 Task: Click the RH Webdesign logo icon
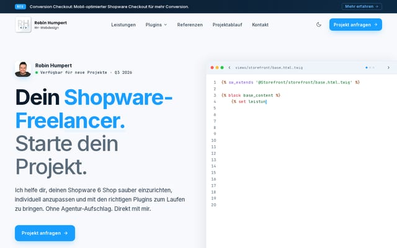(x=23, y=25)
